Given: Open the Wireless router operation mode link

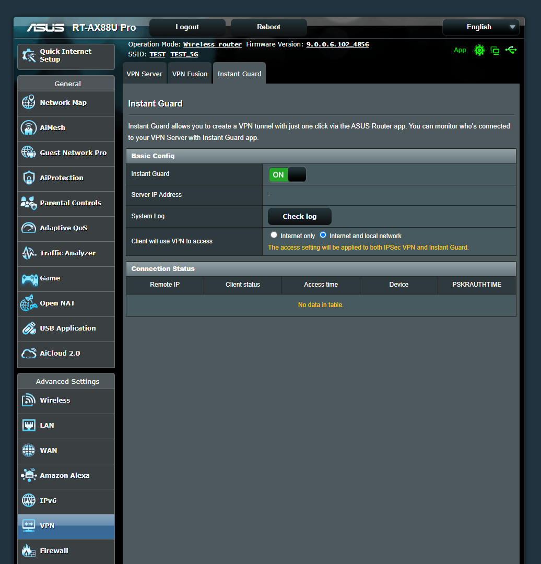Looking at the screenshot, I should tap(213, 44).
